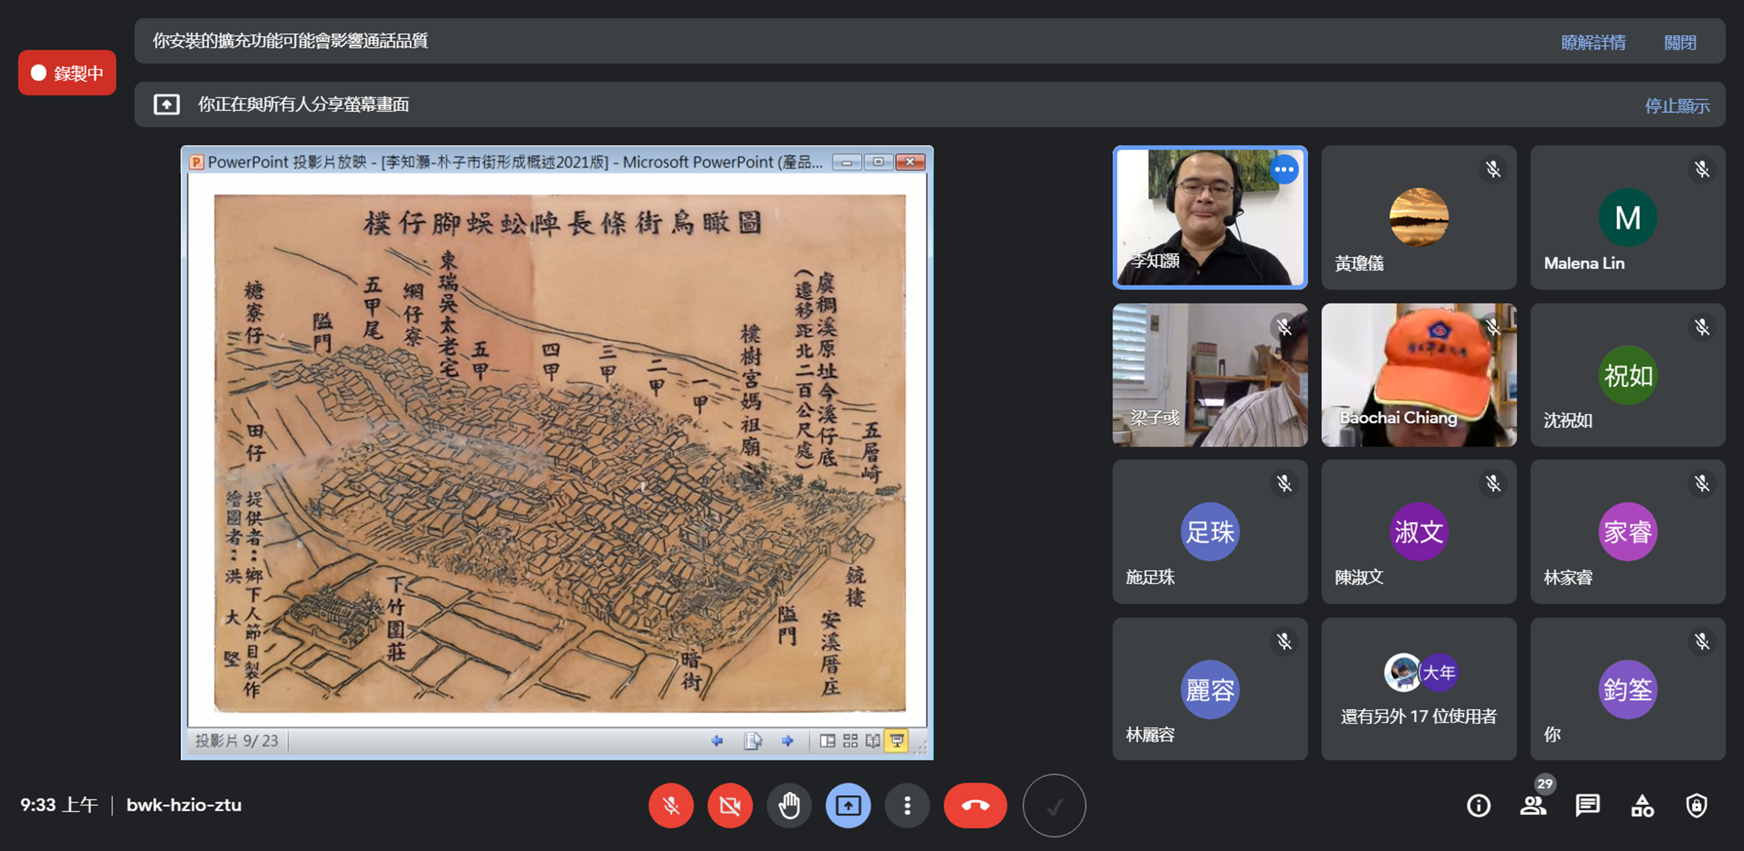This screenshot has height=851, width=1744.
Task: Open the chat panel
Action: click(x=1587, y=806)
